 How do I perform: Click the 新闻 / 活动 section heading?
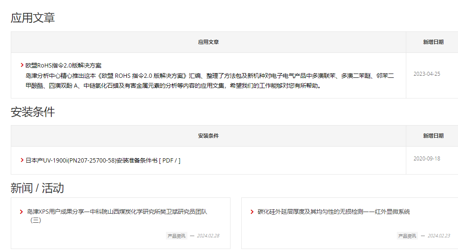click(37, 188)
